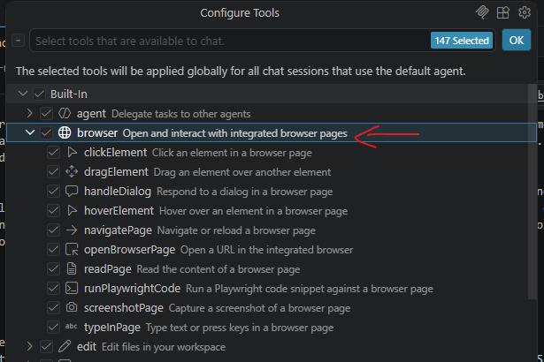Click the screenshotPage camera icon
This screenshot has height=362, width=544.
pyautogui.click(x=72, y=307)
